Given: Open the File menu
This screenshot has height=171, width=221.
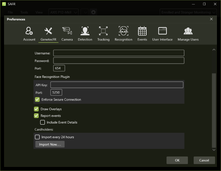Looking at the screenshot, I should click(10, 13).
